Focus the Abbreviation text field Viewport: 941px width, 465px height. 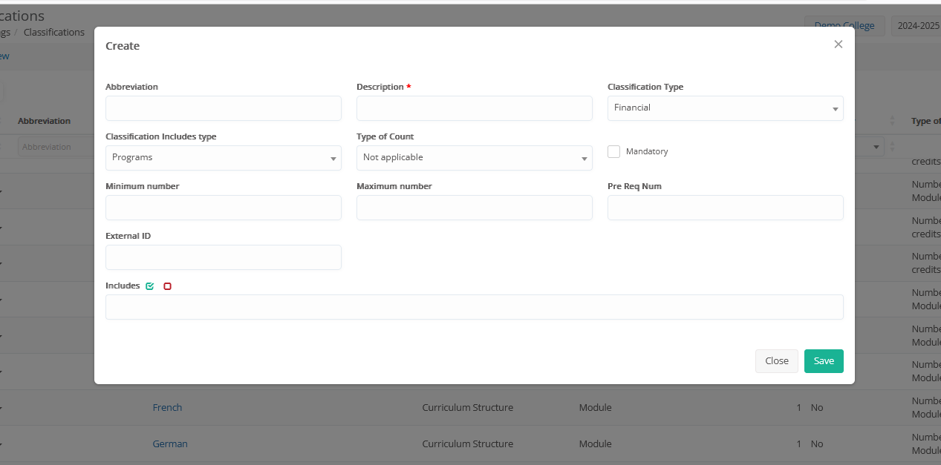point(223,108)
